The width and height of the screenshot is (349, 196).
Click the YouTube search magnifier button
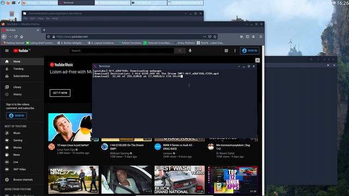[179, 51]
